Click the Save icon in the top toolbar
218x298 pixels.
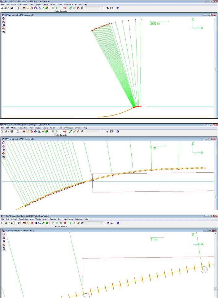[12, 8]
